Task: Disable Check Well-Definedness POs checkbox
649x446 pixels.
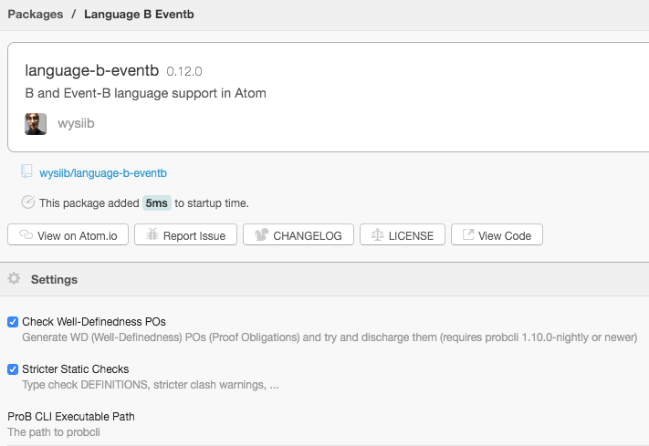Action: tap(13, 322)
